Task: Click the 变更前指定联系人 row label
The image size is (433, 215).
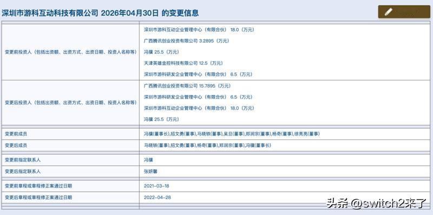Action: coord(22,160)
